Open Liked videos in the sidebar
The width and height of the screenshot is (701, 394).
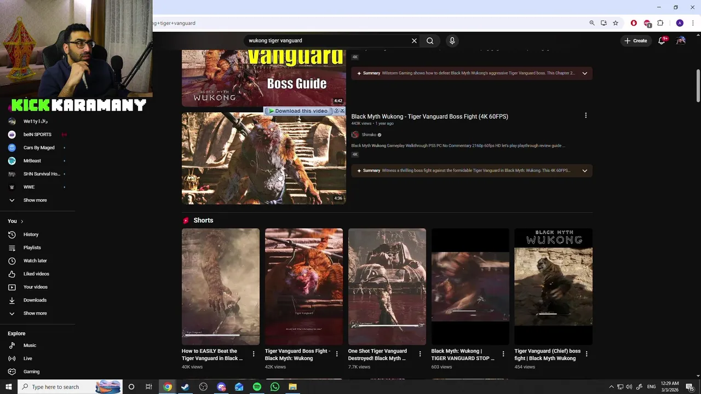(x=36, y=274)
